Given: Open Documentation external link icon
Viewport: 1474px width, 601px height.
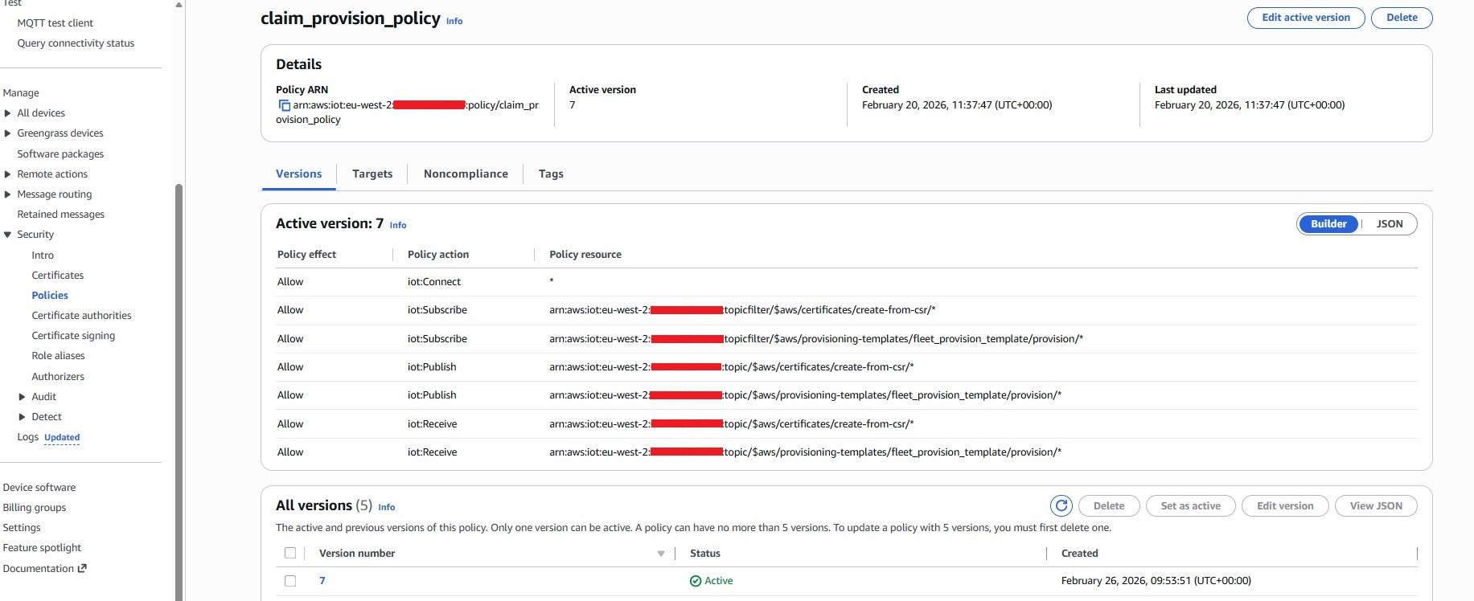Looking at the screenshot, I should [x=82, y=568].
